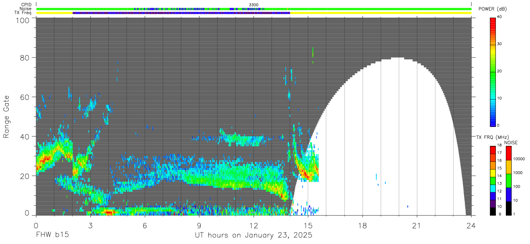Viewport: 530px width, 244px height.
Task: Click the 30 tick on power scale
Action: (499, 44)
